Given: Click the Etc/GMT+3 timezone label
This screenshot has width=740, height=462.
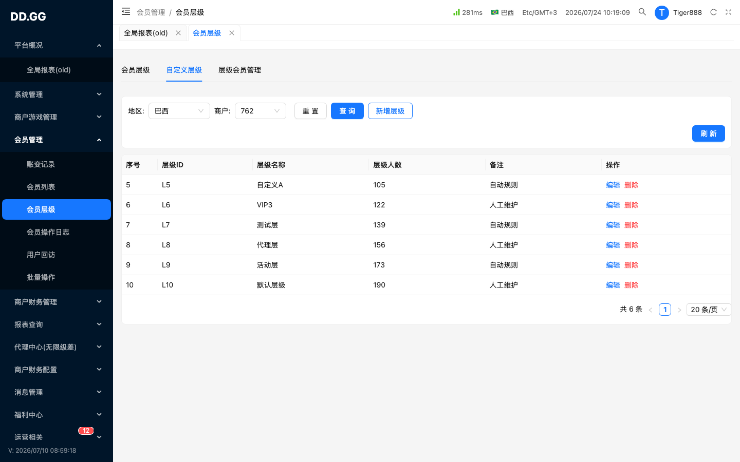Looking at the screenshot, I should [540, 12].
